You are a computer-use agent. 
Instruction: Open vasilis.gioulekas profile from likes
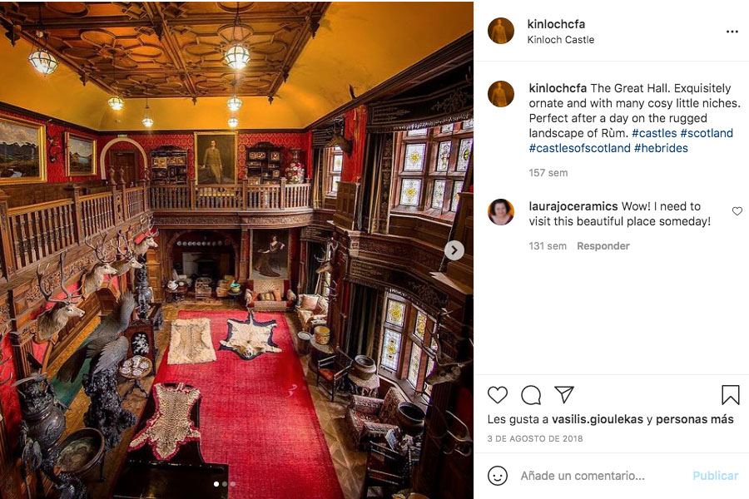point(597,419)
